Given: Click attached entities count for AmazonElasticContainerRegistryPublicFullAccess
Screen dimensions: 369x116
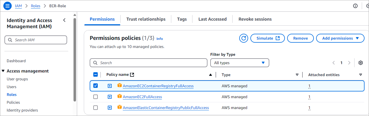Looking at the screenshot, I should [309, 108].
